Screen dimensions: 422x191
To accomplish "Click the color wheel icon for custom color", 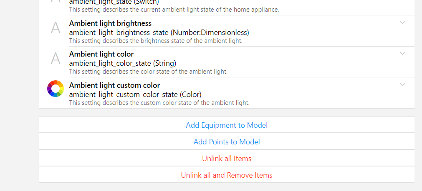I will [56, 89].
